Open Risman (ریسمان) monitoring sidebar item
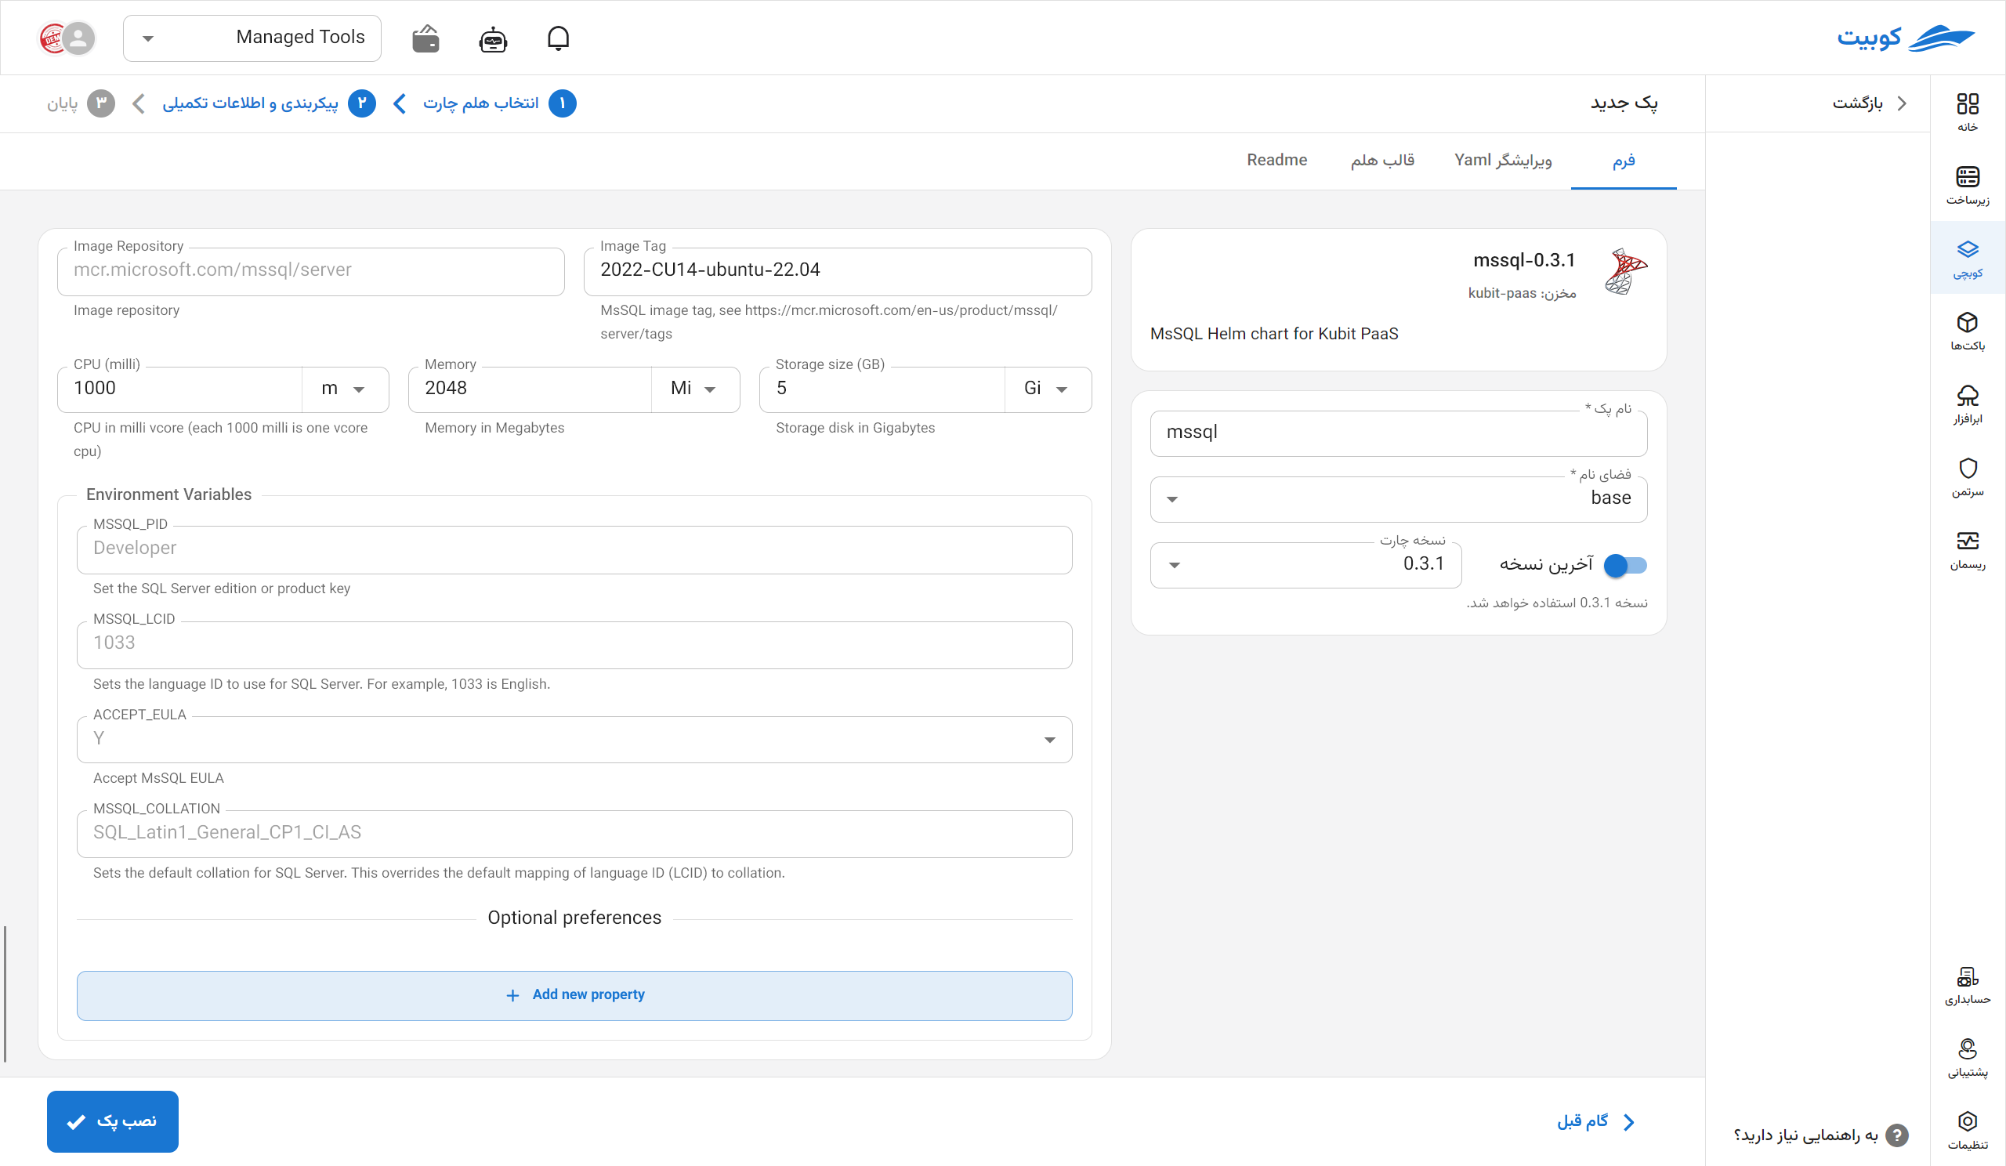This screenshot has width=2006, height=1166. pyautogui.click(x=1967, y=551)
